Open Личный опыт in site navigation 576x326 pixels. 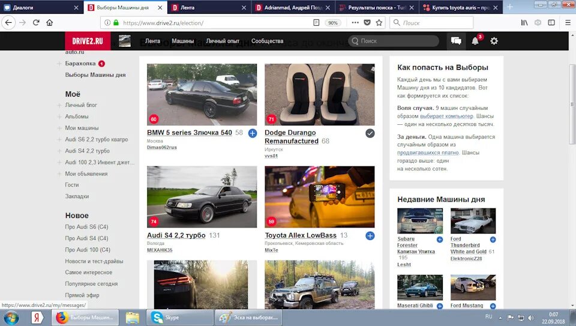pyautogui.click(x=222, y=41)
